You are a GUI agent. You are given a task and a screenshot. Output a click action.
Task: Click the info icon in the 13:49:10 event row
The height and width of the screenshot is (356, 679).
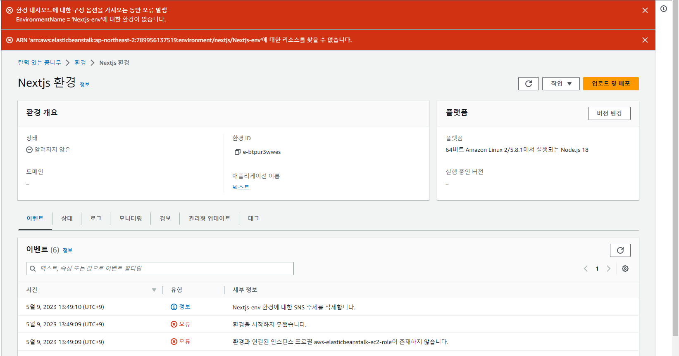coord(174,307)
